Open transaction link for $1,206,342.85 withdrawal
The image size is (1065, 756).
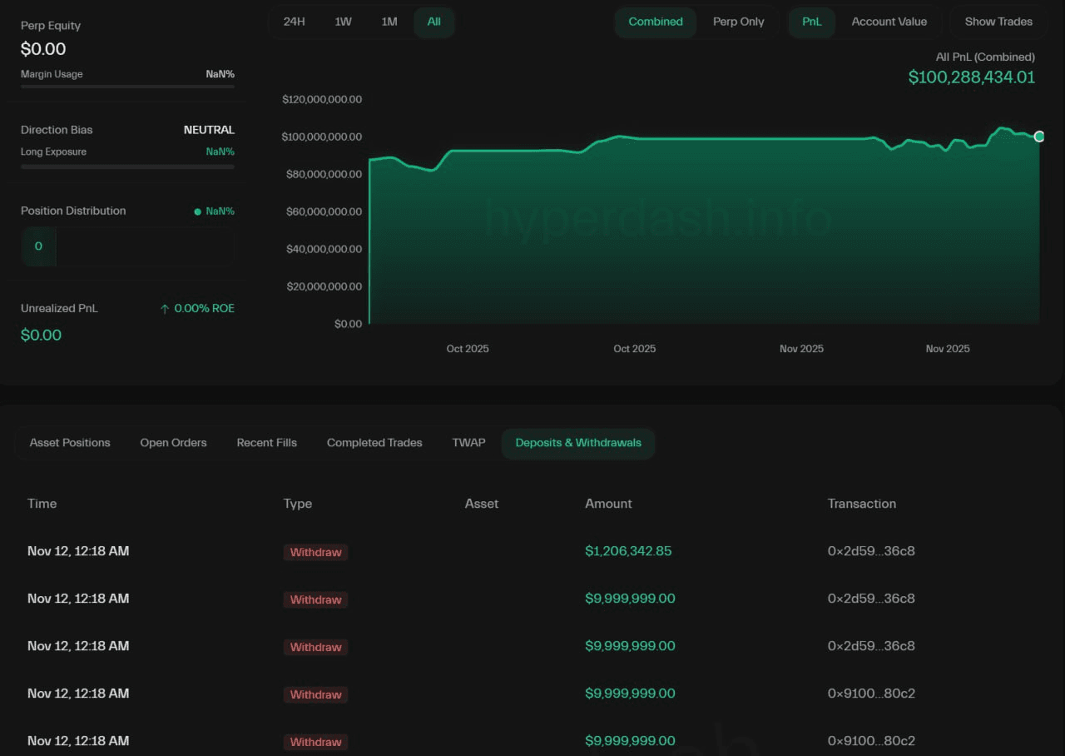pos(871,551)
